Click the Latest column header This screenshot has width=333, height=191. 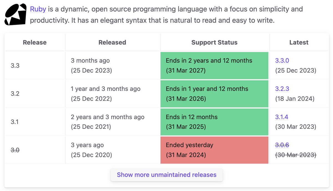[x=299, y=42]
